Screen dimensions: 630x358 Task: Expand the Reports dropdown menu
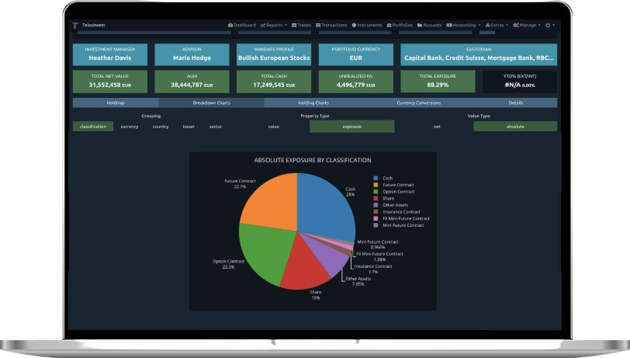[274, 25]
